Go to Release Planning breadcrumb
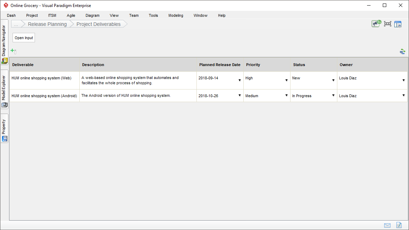 coord(47,24)
